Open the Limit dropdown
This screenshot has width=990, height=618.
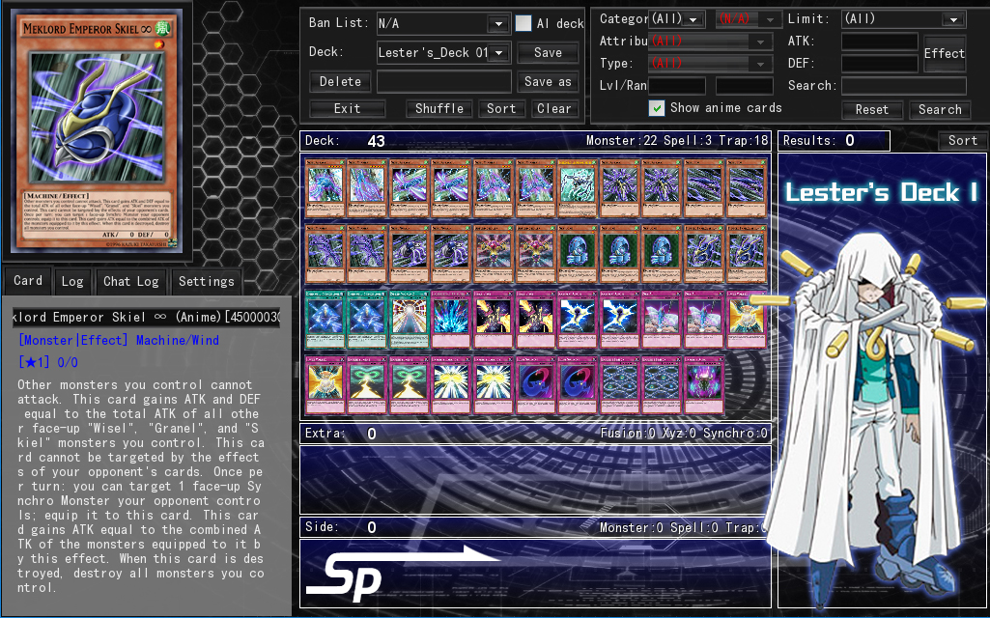click(x=903, y=19)
